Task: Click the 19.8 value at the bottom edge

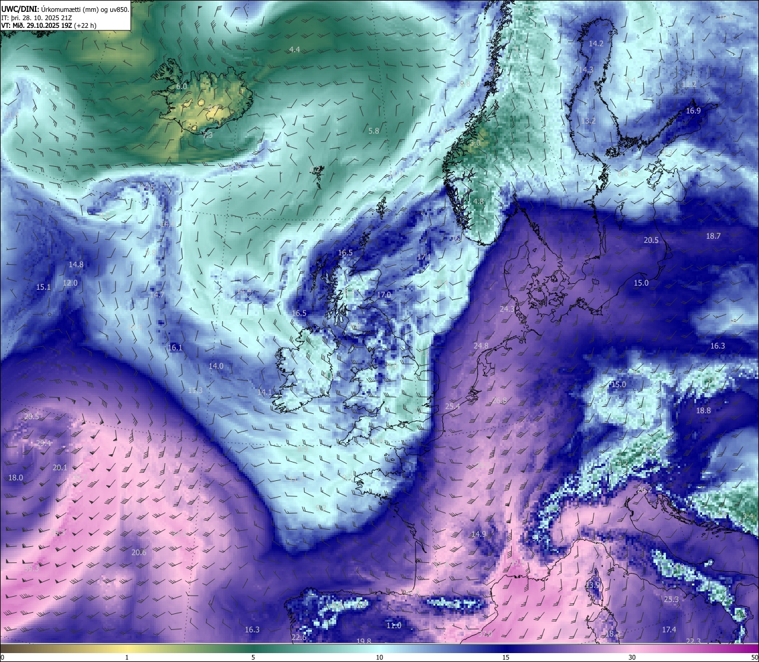Action: (363, 641)
